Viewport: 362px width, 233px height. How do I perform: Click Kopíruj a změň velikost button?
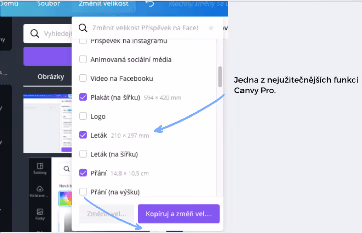coord(179,214)
